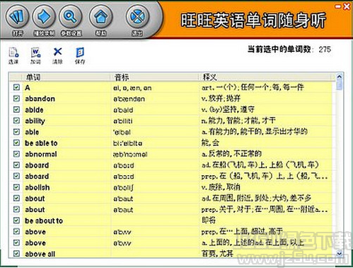This screenshot has height=268, width=353.
Task: Click the scrollbar down arrow
Action: (x=340, y=254)
